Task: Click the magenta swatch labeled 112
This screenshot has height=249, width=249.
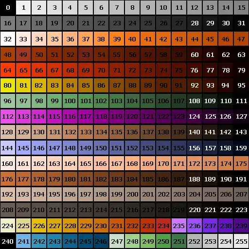Action: [x=8, y=116]
